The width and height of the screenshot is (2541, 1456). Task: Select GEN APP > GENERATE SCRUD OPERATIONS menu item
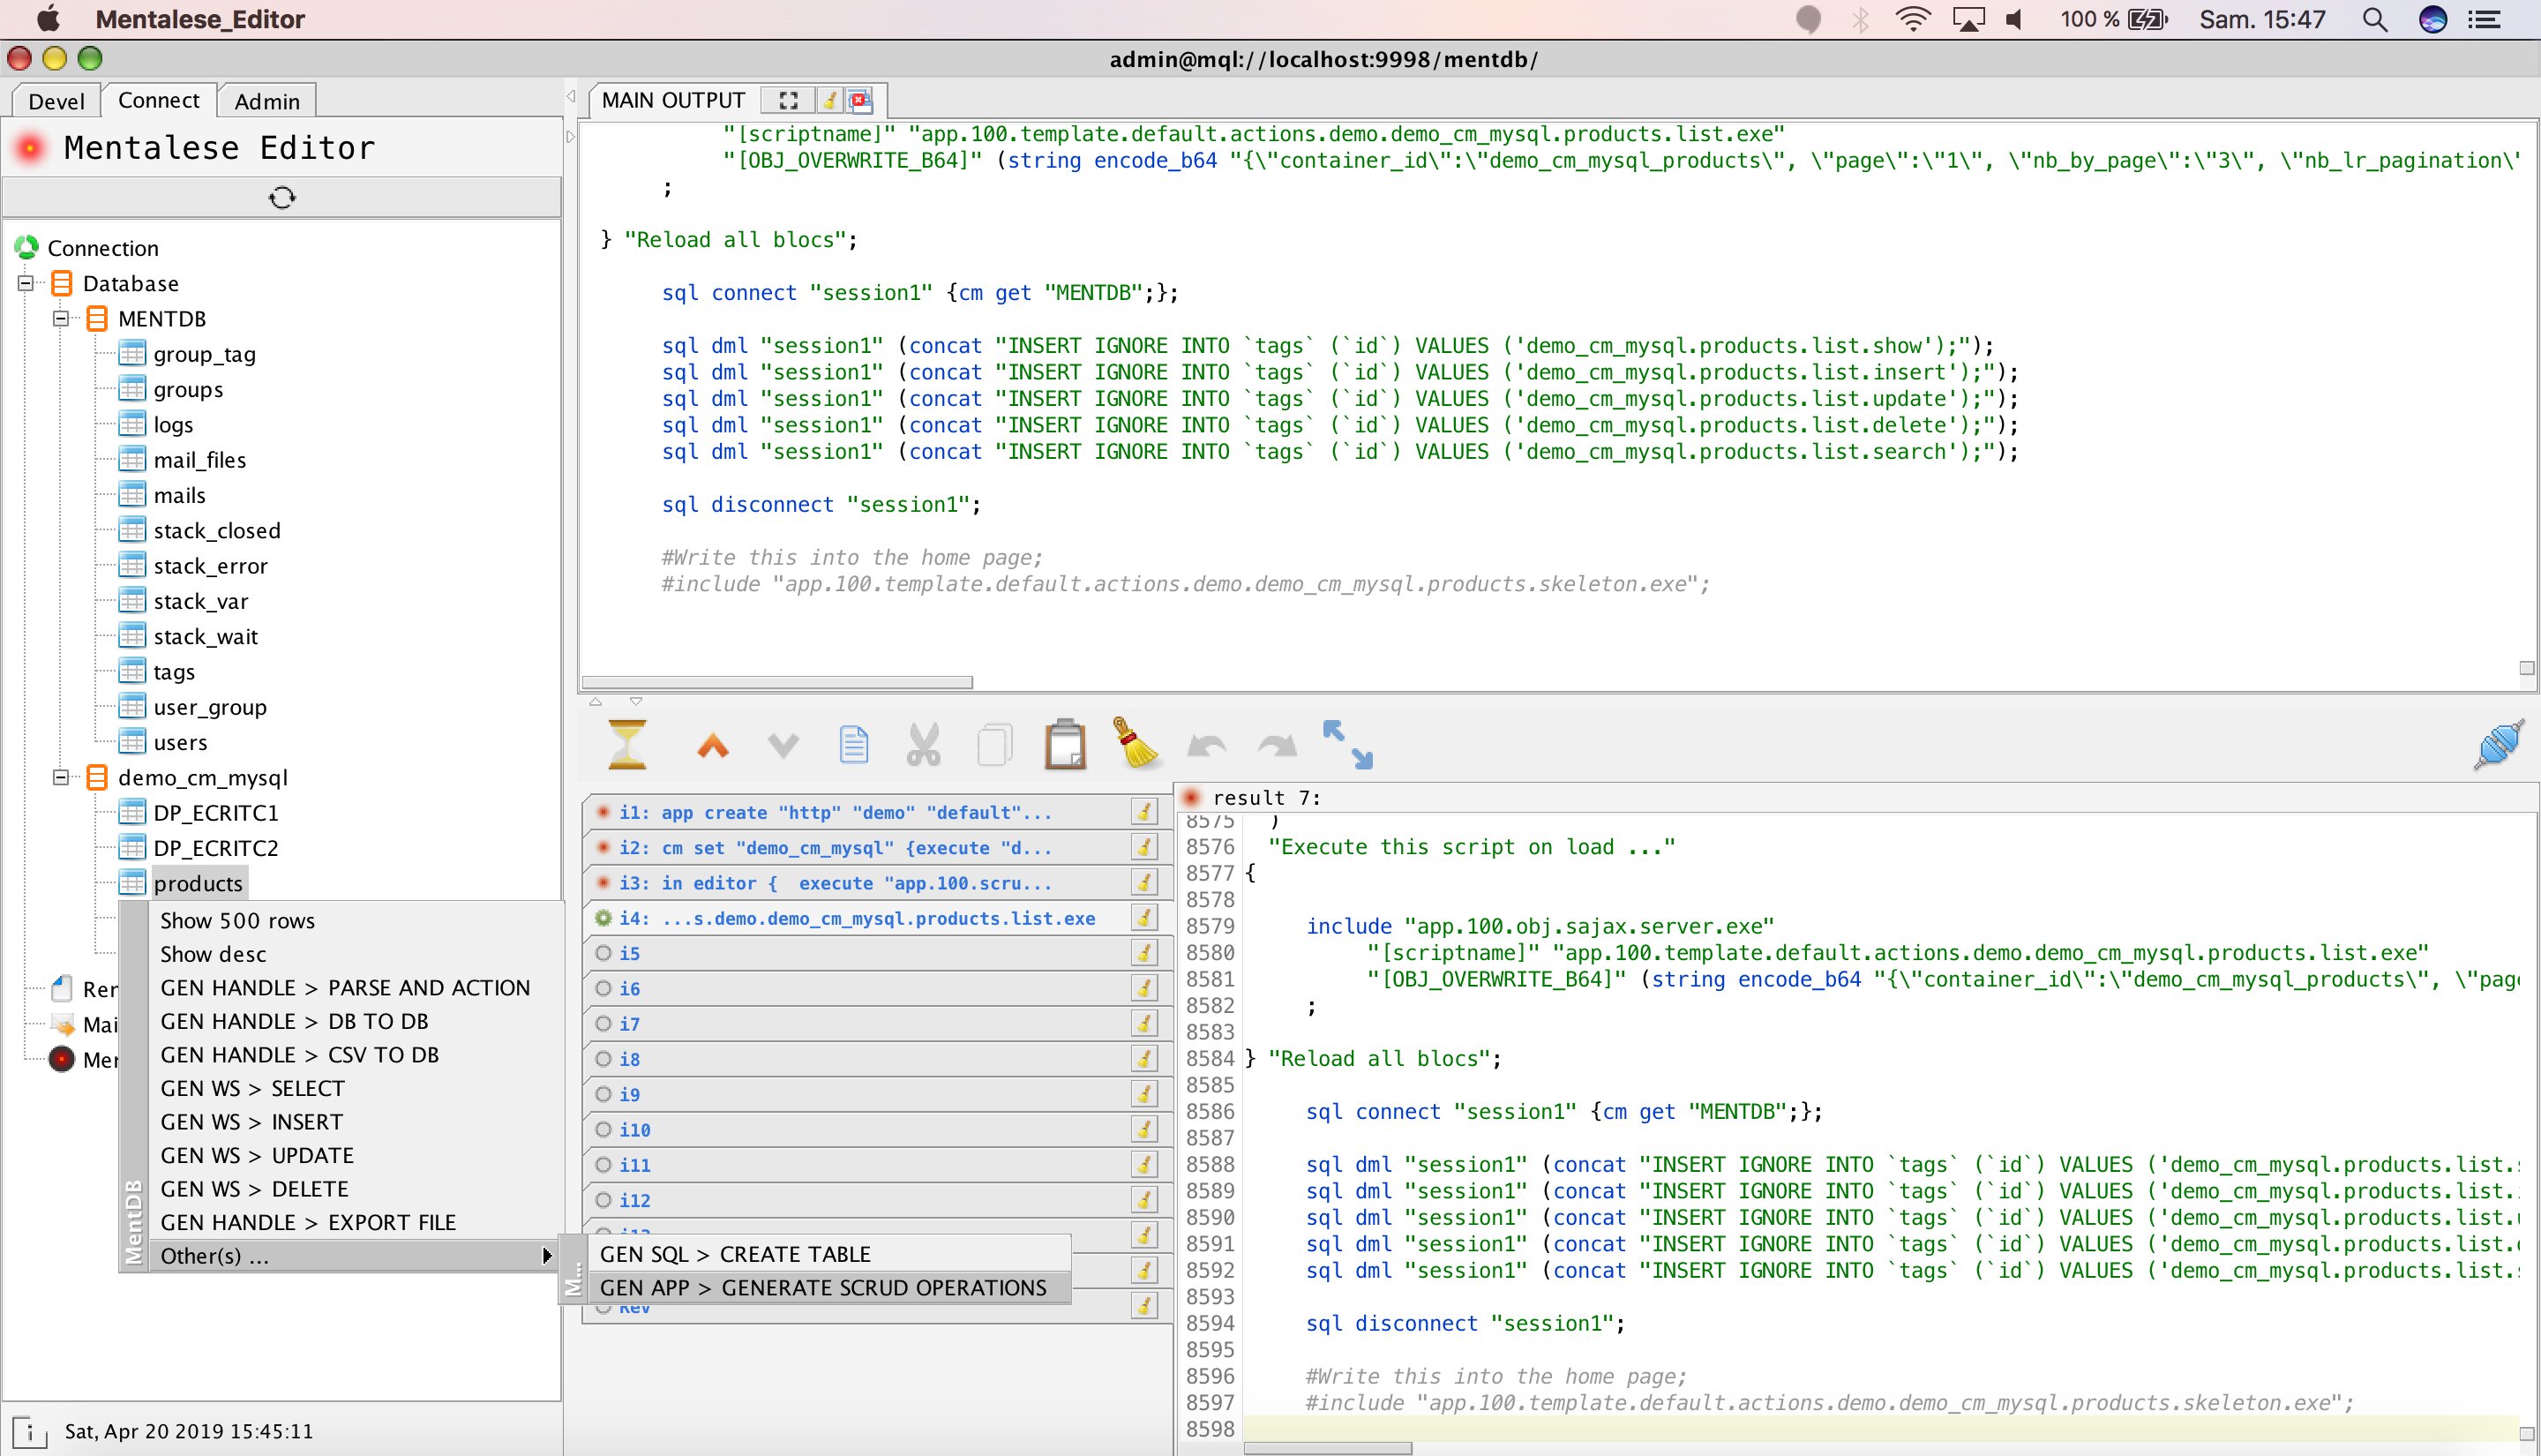822,1287
